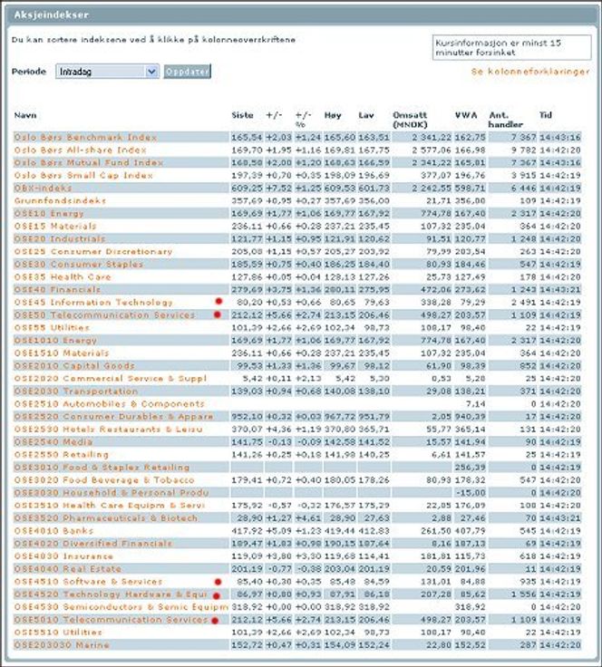Open OSE2020 Commercial Service & Suppl

111,379
